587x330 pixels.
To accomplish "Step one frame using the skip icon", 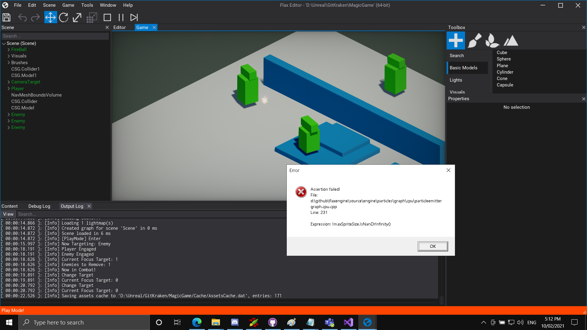I will pos(134,17).
